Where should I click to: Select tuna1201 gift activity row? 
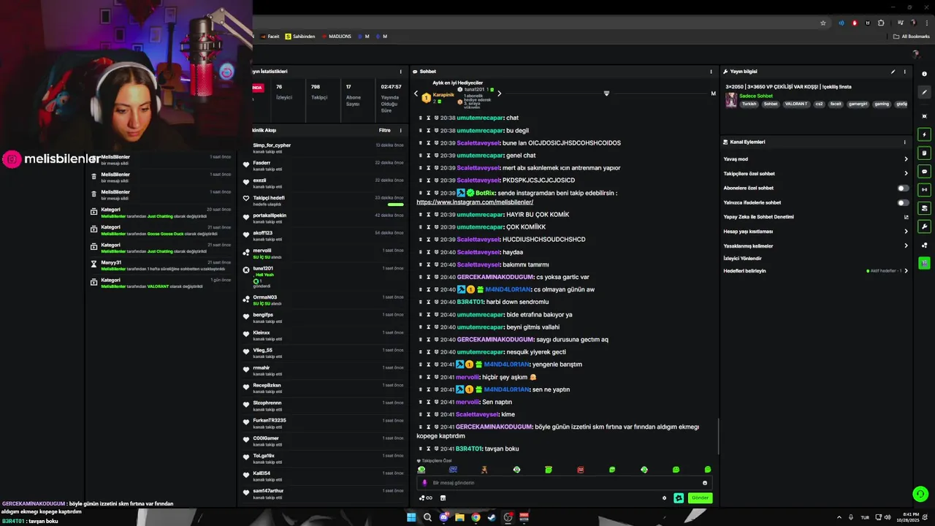tap(324, 277)
